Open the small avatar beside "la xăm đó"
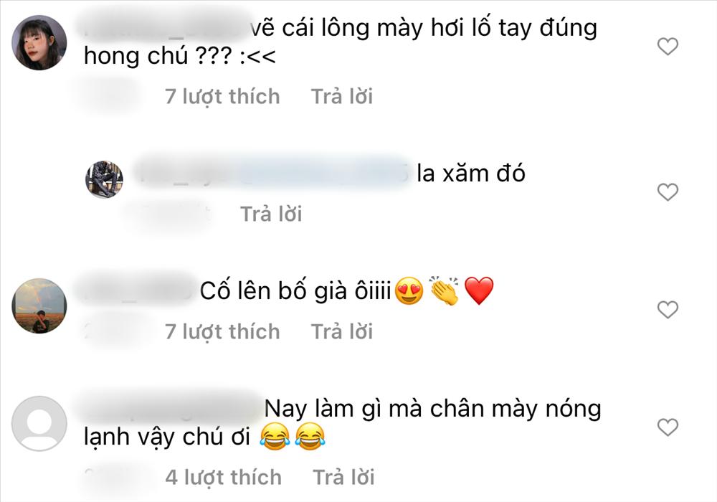 104,179
